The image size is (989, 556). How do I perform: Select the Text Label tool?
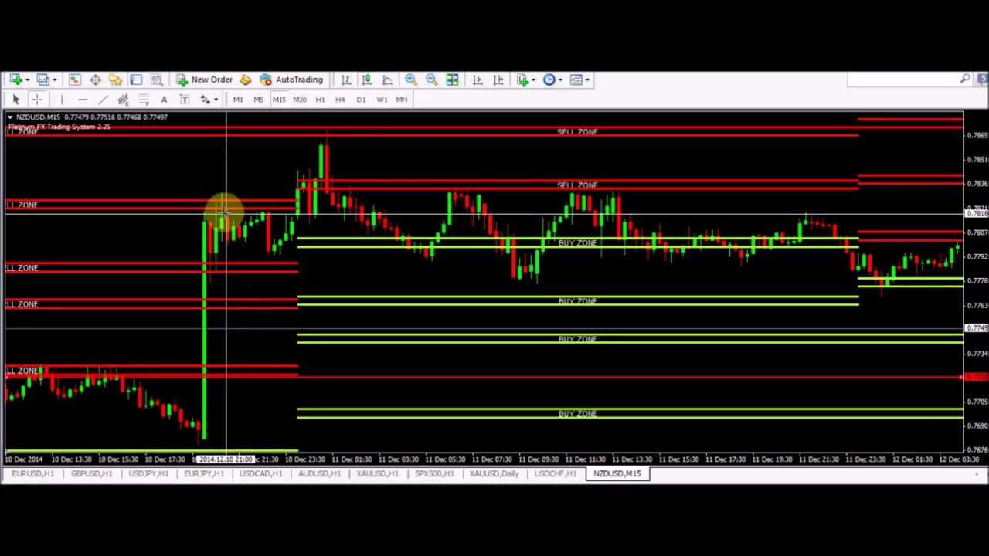point(185,99)
